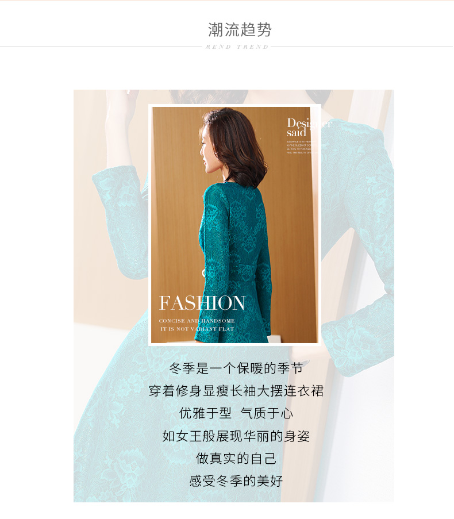Click CONCISE AND HANDSOME caption line
This screenshot has width=454, height=519.
197,321
